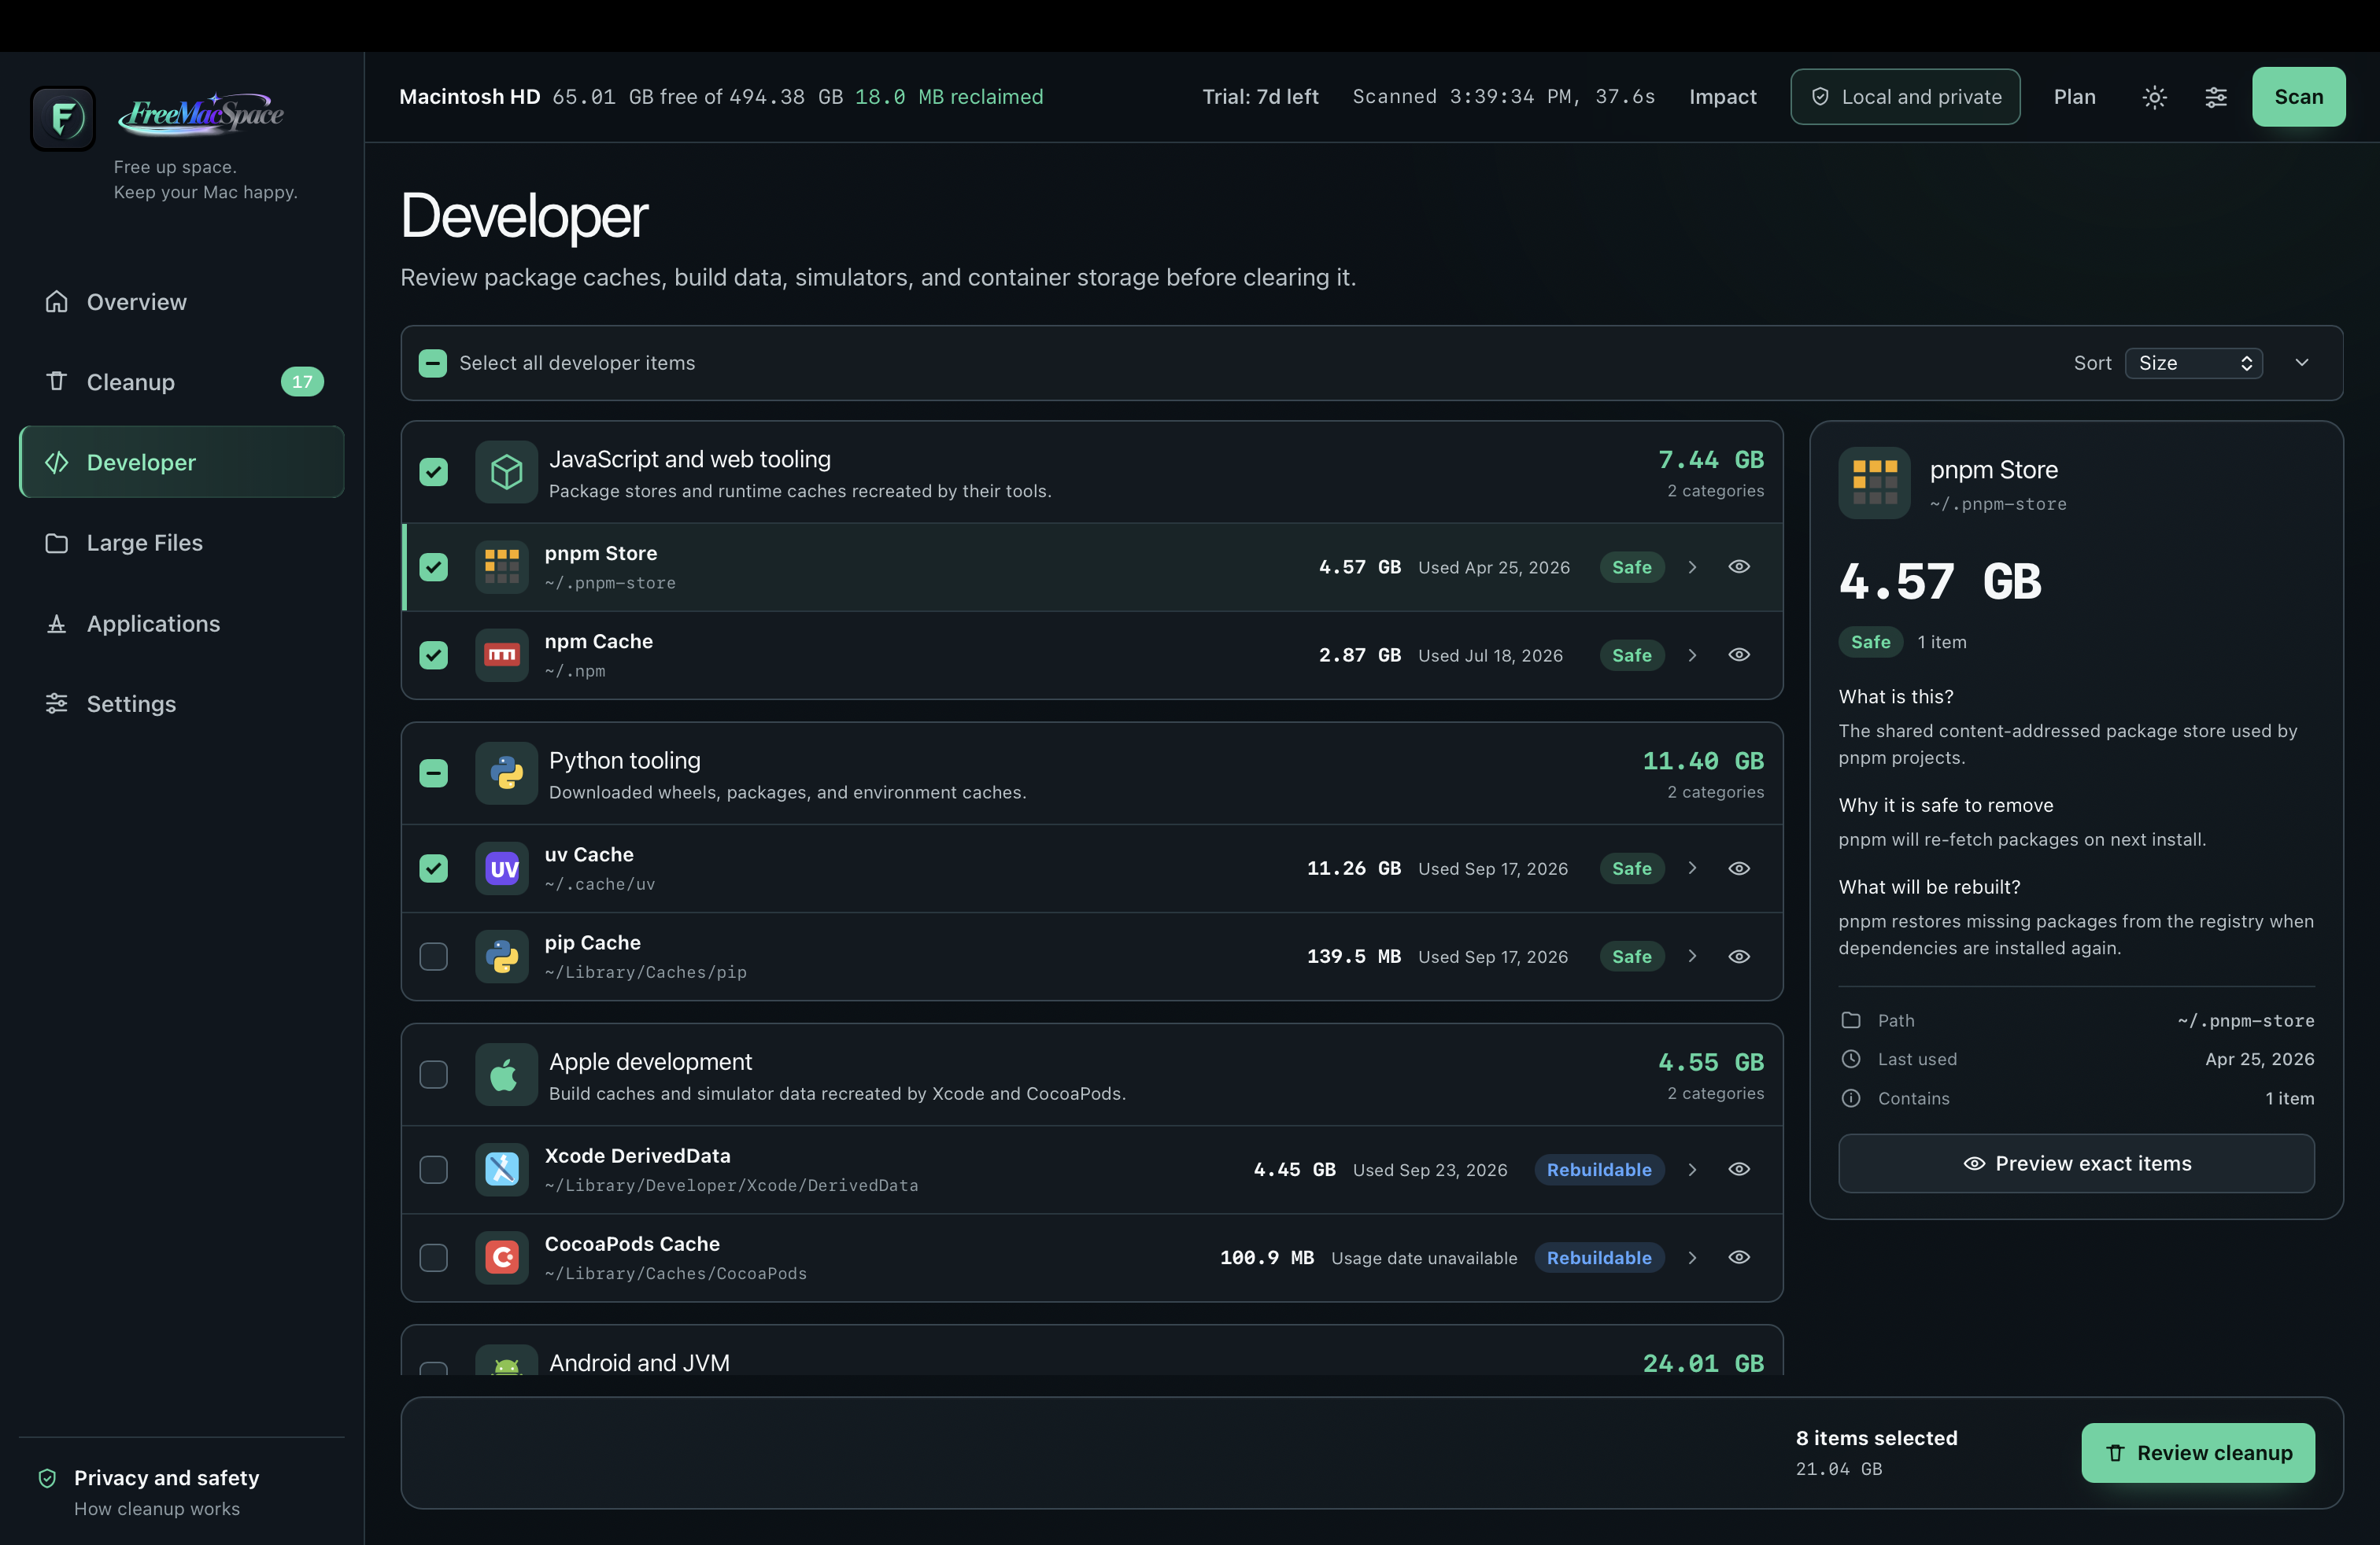The height and width of the screenshot is (1545, 2380).
Task: Preview uv Cache with its eye icon
Action: pyautogui.click(x=1739, y=868)
